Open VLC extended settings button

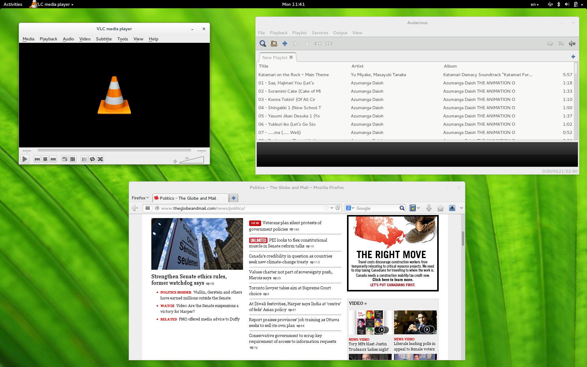pyautogui.click(x=73, y=159)
